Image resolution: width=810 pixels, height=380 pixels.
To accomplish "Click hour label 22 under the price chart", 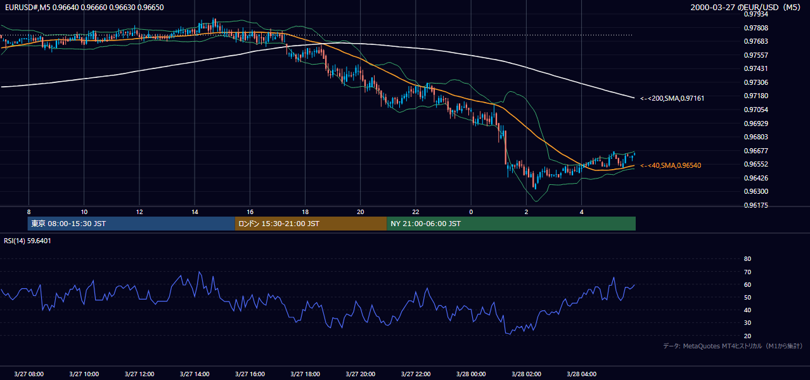I will (416, 212).
